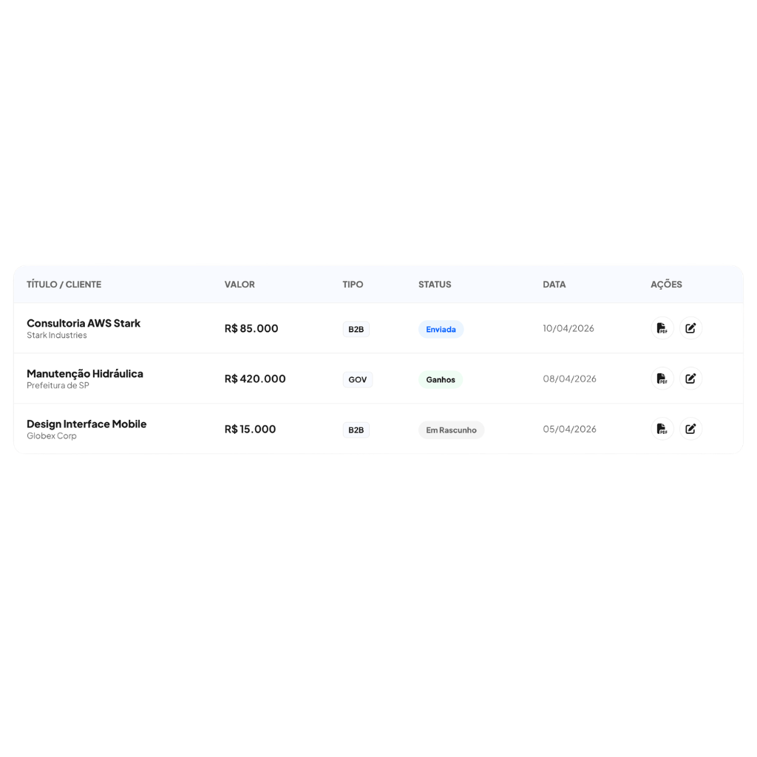The height and width of the screenshot is (757, 757).
Task: Sort by the DATA column header
Action: [x=554, y=284]
